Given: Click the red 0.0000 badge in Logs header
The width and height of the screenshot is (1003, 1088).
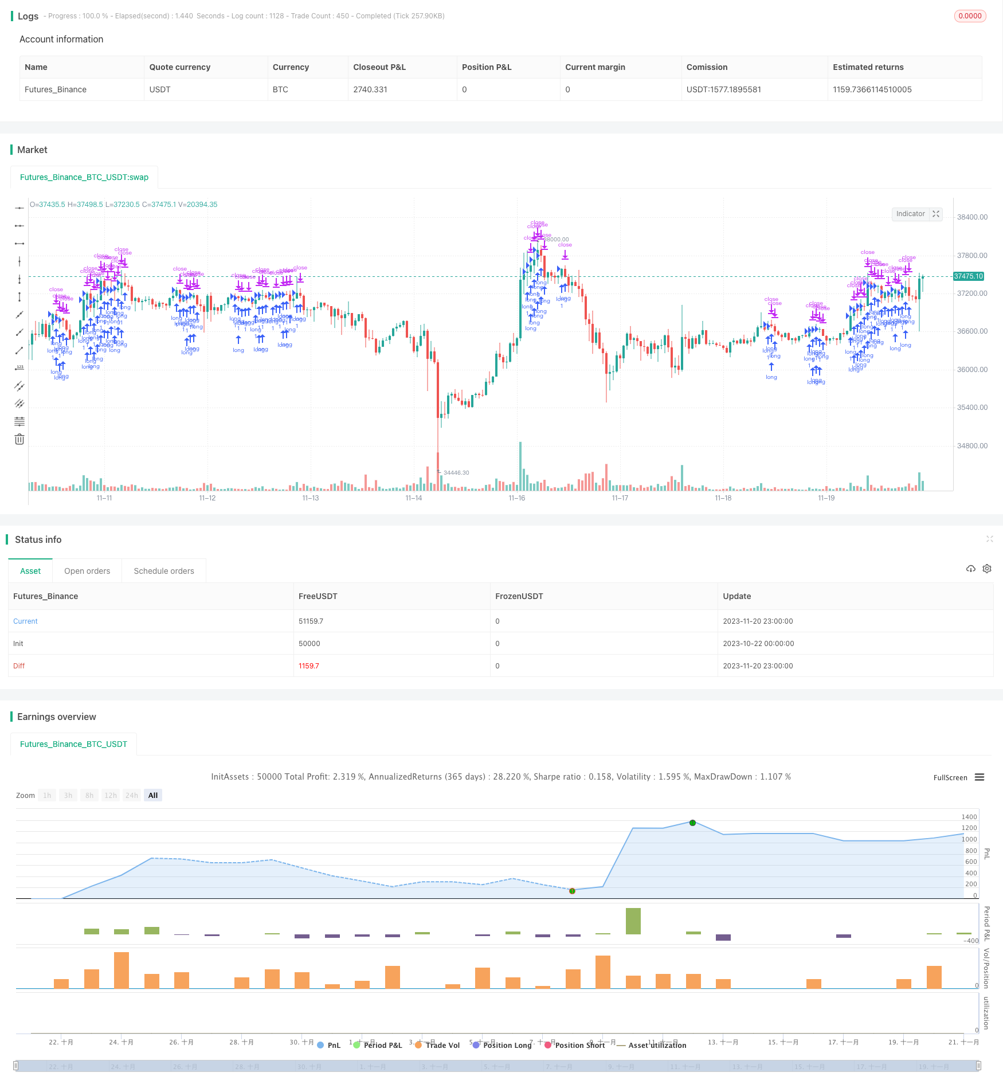Looking at the screenshot, I should (x=970, y=16).
